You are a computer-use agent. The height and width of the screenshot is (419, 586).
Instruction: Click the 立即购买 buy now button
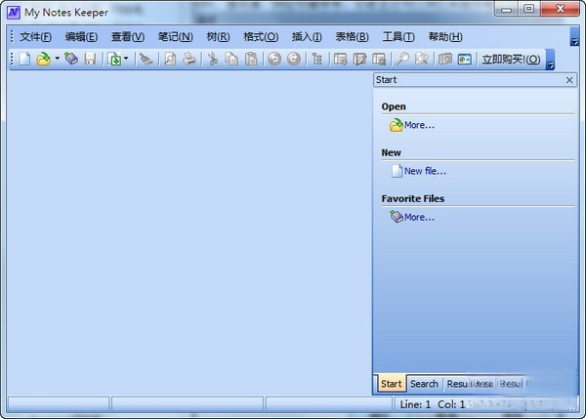click(511, 60)
